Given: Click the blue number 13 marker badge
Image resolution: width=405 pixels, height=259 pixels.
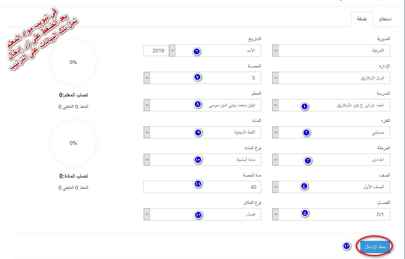Looking at the screenshot, I should 347,246.
